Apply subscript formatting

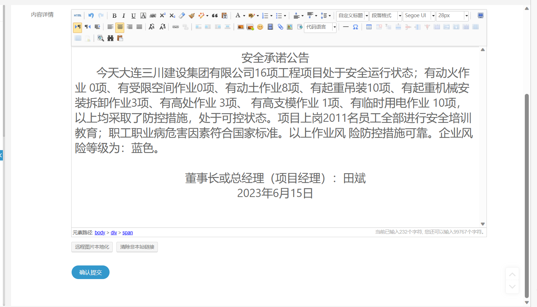(172, 15)
